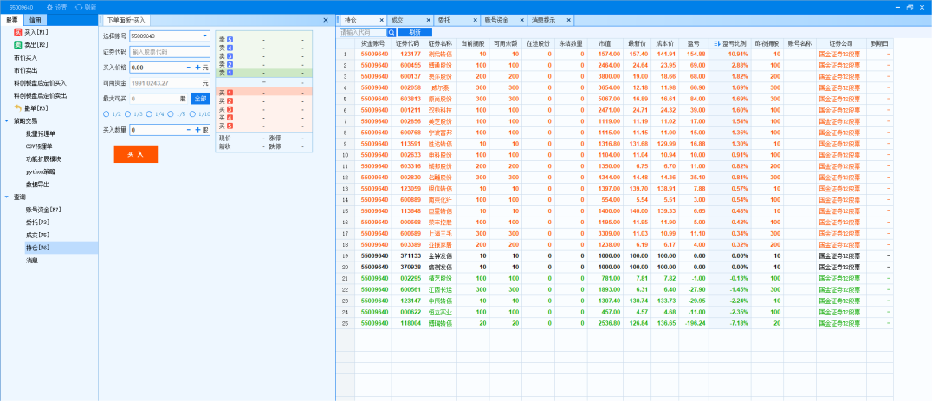
Task: Select the 1/3 position radio button
Action: click(x=127, y=114)
